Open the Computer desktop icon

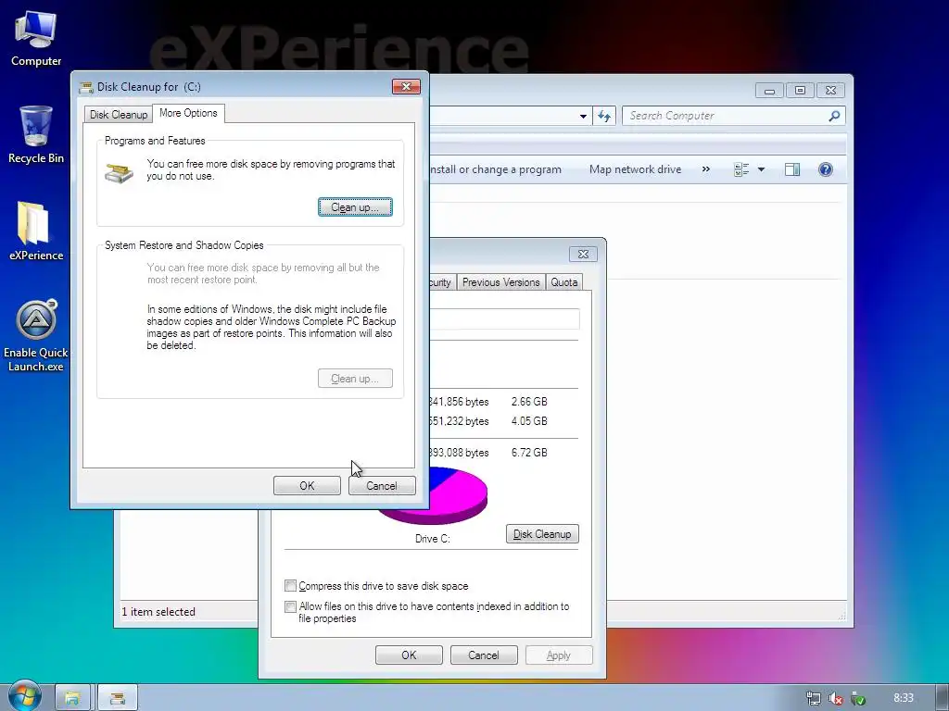(x=36, y=39)
